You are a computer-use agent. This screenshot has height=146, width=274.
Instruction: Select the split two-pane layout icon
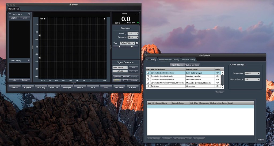(x=126, y=80)
